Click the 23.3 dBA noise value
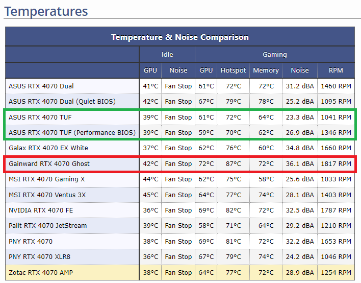The height and width of the screenshot is (283, 361). click(300, 117)
